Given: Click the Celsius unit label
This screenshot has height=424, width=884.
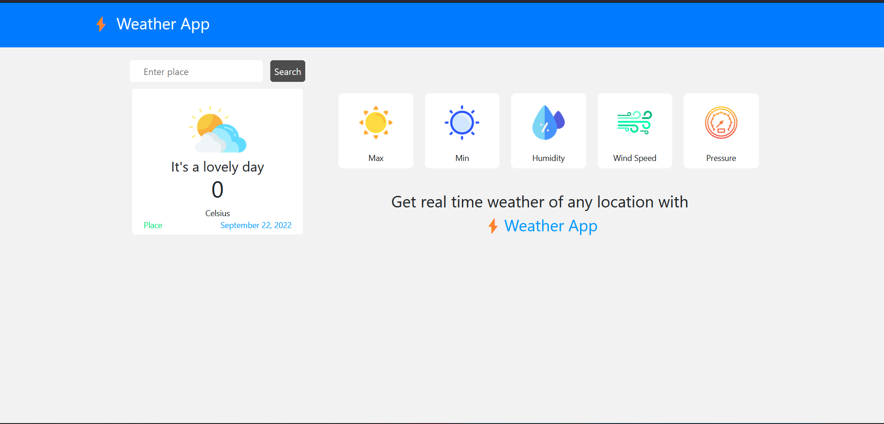Looking at the screenshot, I should click(217, 213).
